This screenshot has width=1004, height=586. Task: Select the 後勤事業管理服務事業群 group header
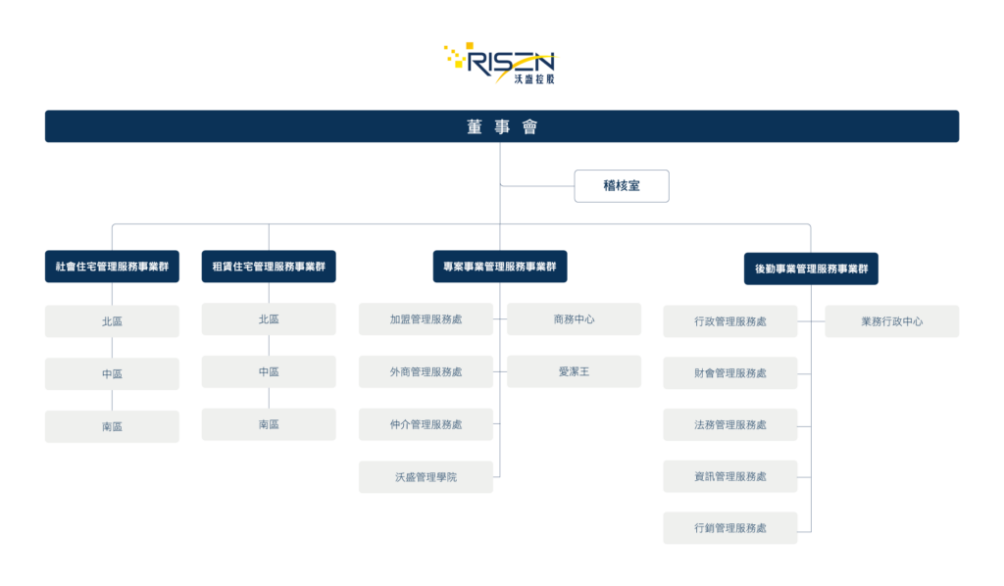click(x=810, y=268)
